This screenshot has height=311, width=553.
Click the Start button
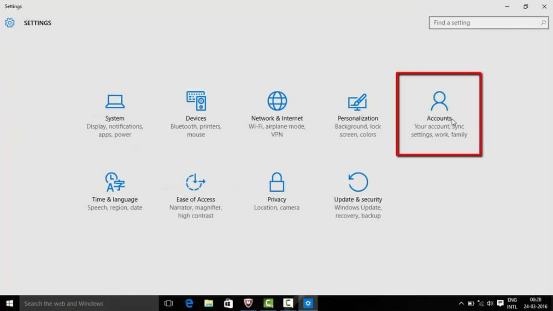point(9,303)
